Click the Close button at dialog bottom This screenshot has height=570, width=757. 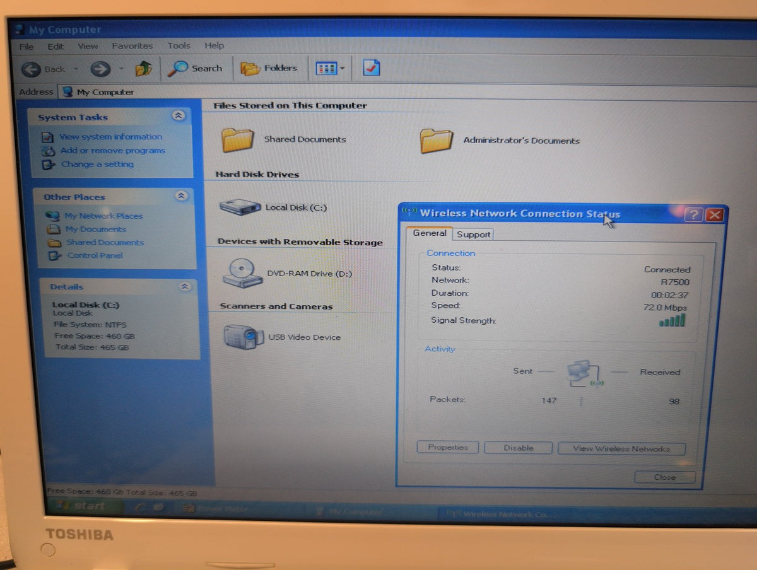pyautogui.click(x=665, y=477)
